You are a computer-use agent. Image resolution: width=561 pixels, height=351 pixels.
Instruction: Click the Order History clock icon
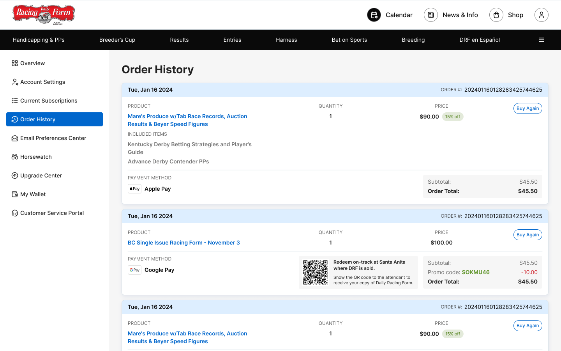pyautogui.click(x=15, y=119)
